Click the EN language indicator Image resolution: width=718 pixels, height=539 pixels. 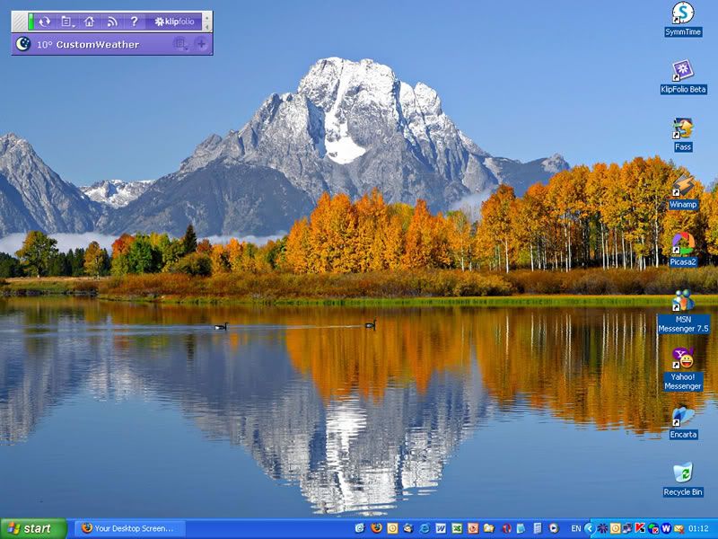pos(576,528)
